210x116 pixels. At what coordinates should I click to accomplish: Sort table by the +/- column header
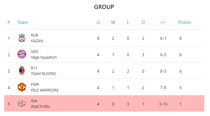(x=163, y=22)
